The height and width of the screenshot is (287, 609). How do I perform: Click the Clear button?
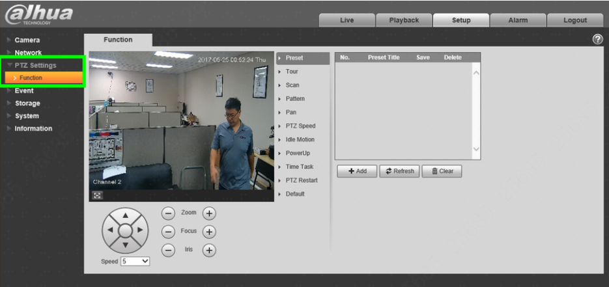[x=442, y=171]
